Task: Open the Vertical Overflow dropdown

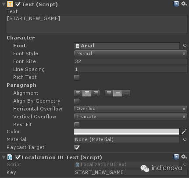Action: click(131, 117)
